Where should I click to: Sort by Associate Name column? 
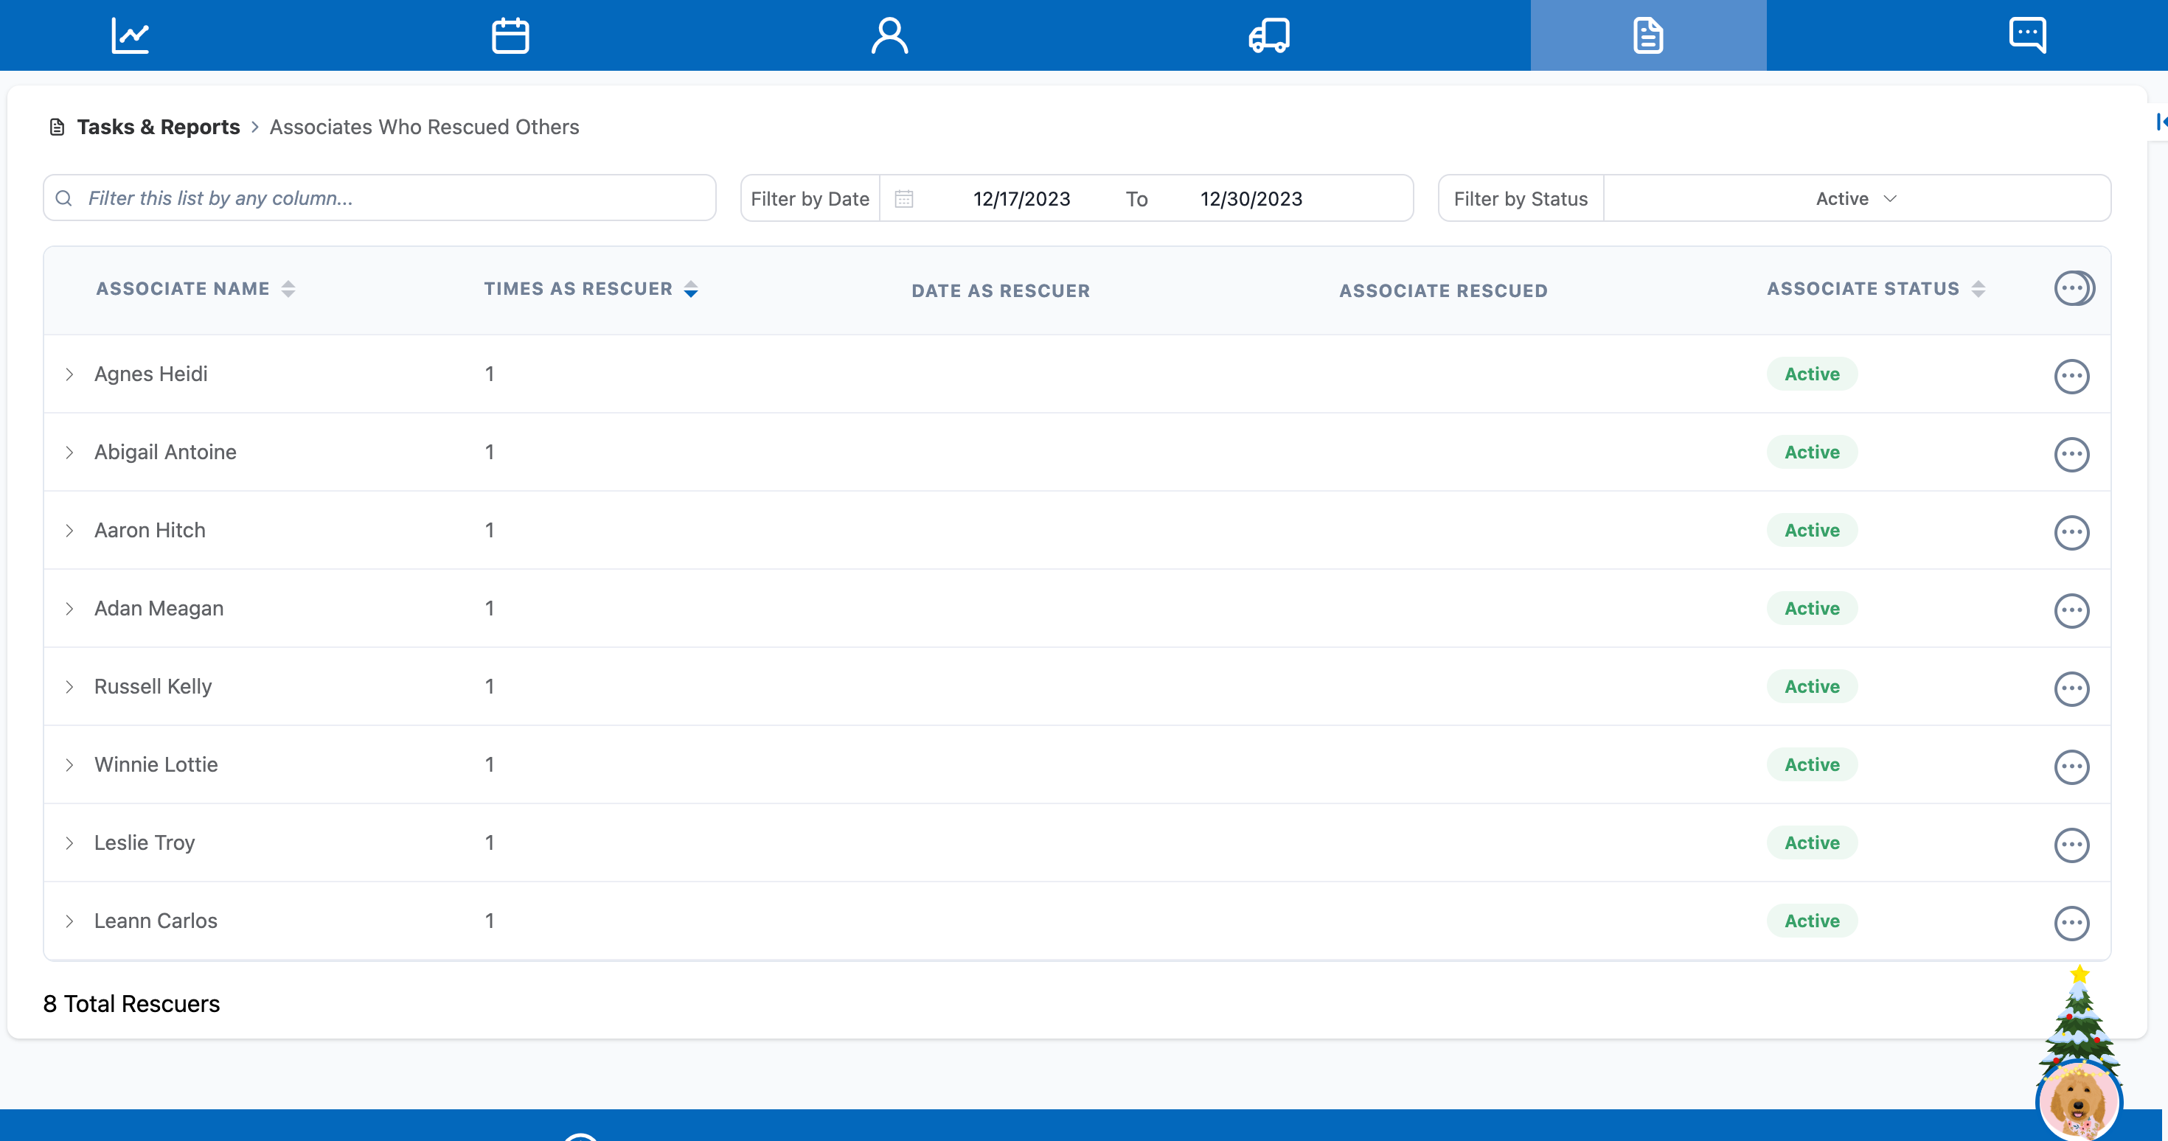coord(288,289)
